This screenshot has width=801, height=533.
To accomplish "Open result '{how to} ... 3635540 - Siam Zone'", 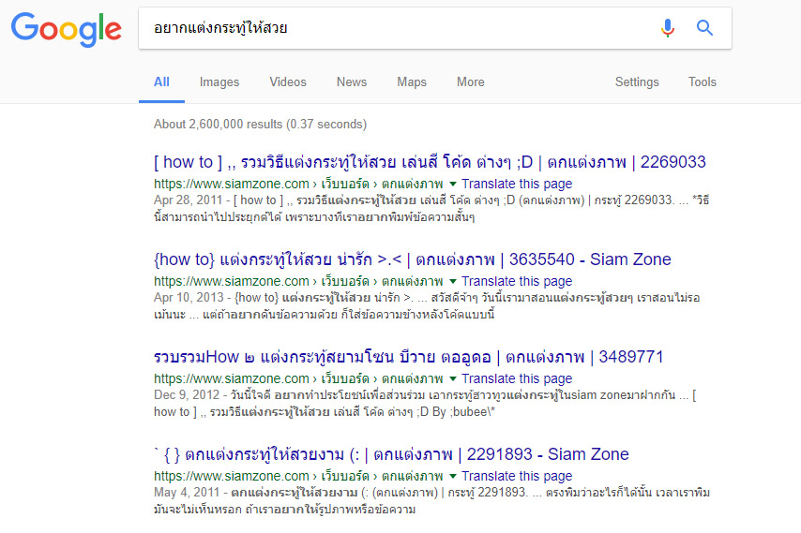I will 413,259.
